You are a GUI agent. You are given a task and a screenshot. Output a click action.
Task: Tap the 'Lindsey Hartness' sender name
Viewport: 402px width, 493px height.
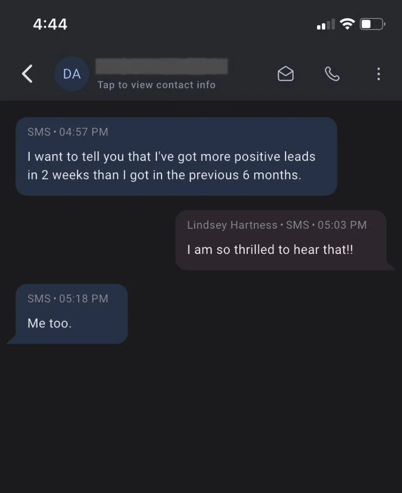(x=232, y=225)
